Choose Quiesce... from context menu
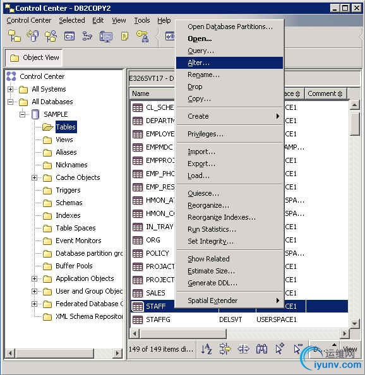 [230, 193]
